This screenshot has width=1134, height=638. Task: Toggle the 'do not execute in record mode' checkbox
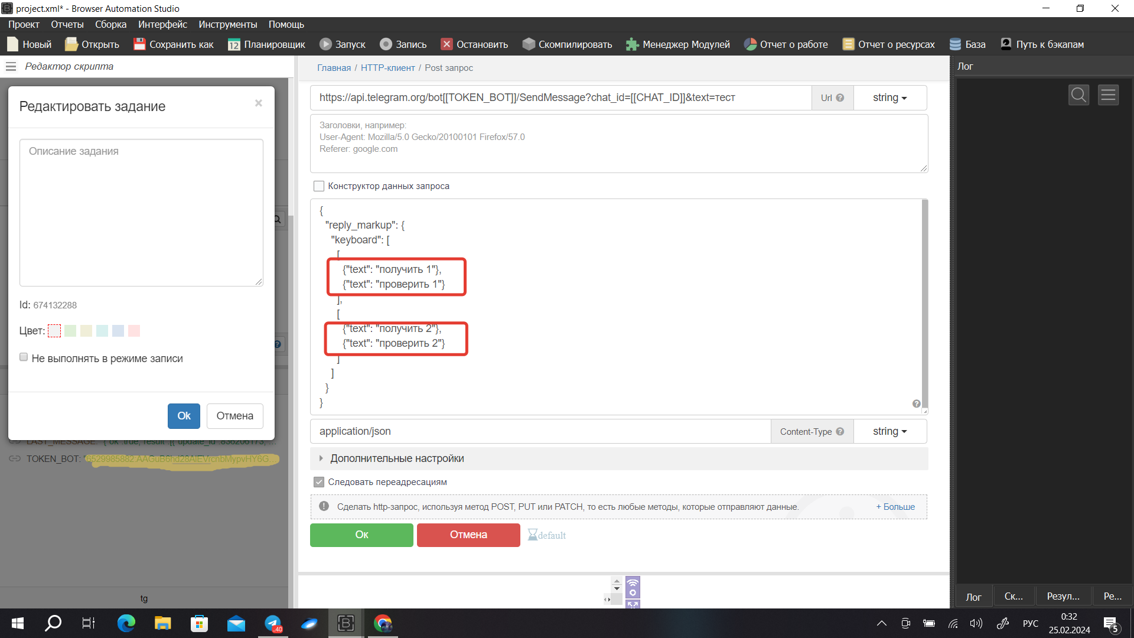[x=24, y=357]
